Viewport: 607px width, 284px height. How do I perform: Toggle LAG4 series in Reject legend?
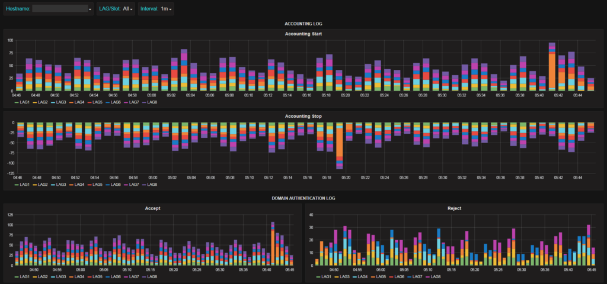coord(360,277)
